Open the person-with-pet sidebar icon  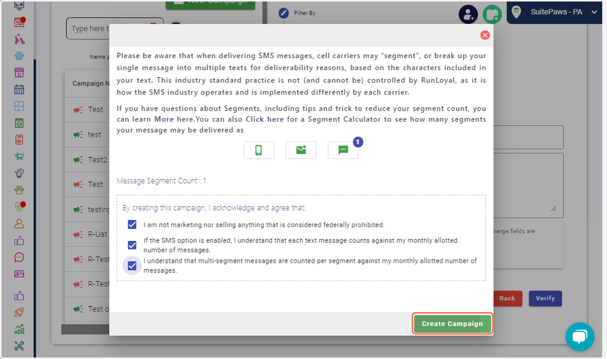point(19,39)
